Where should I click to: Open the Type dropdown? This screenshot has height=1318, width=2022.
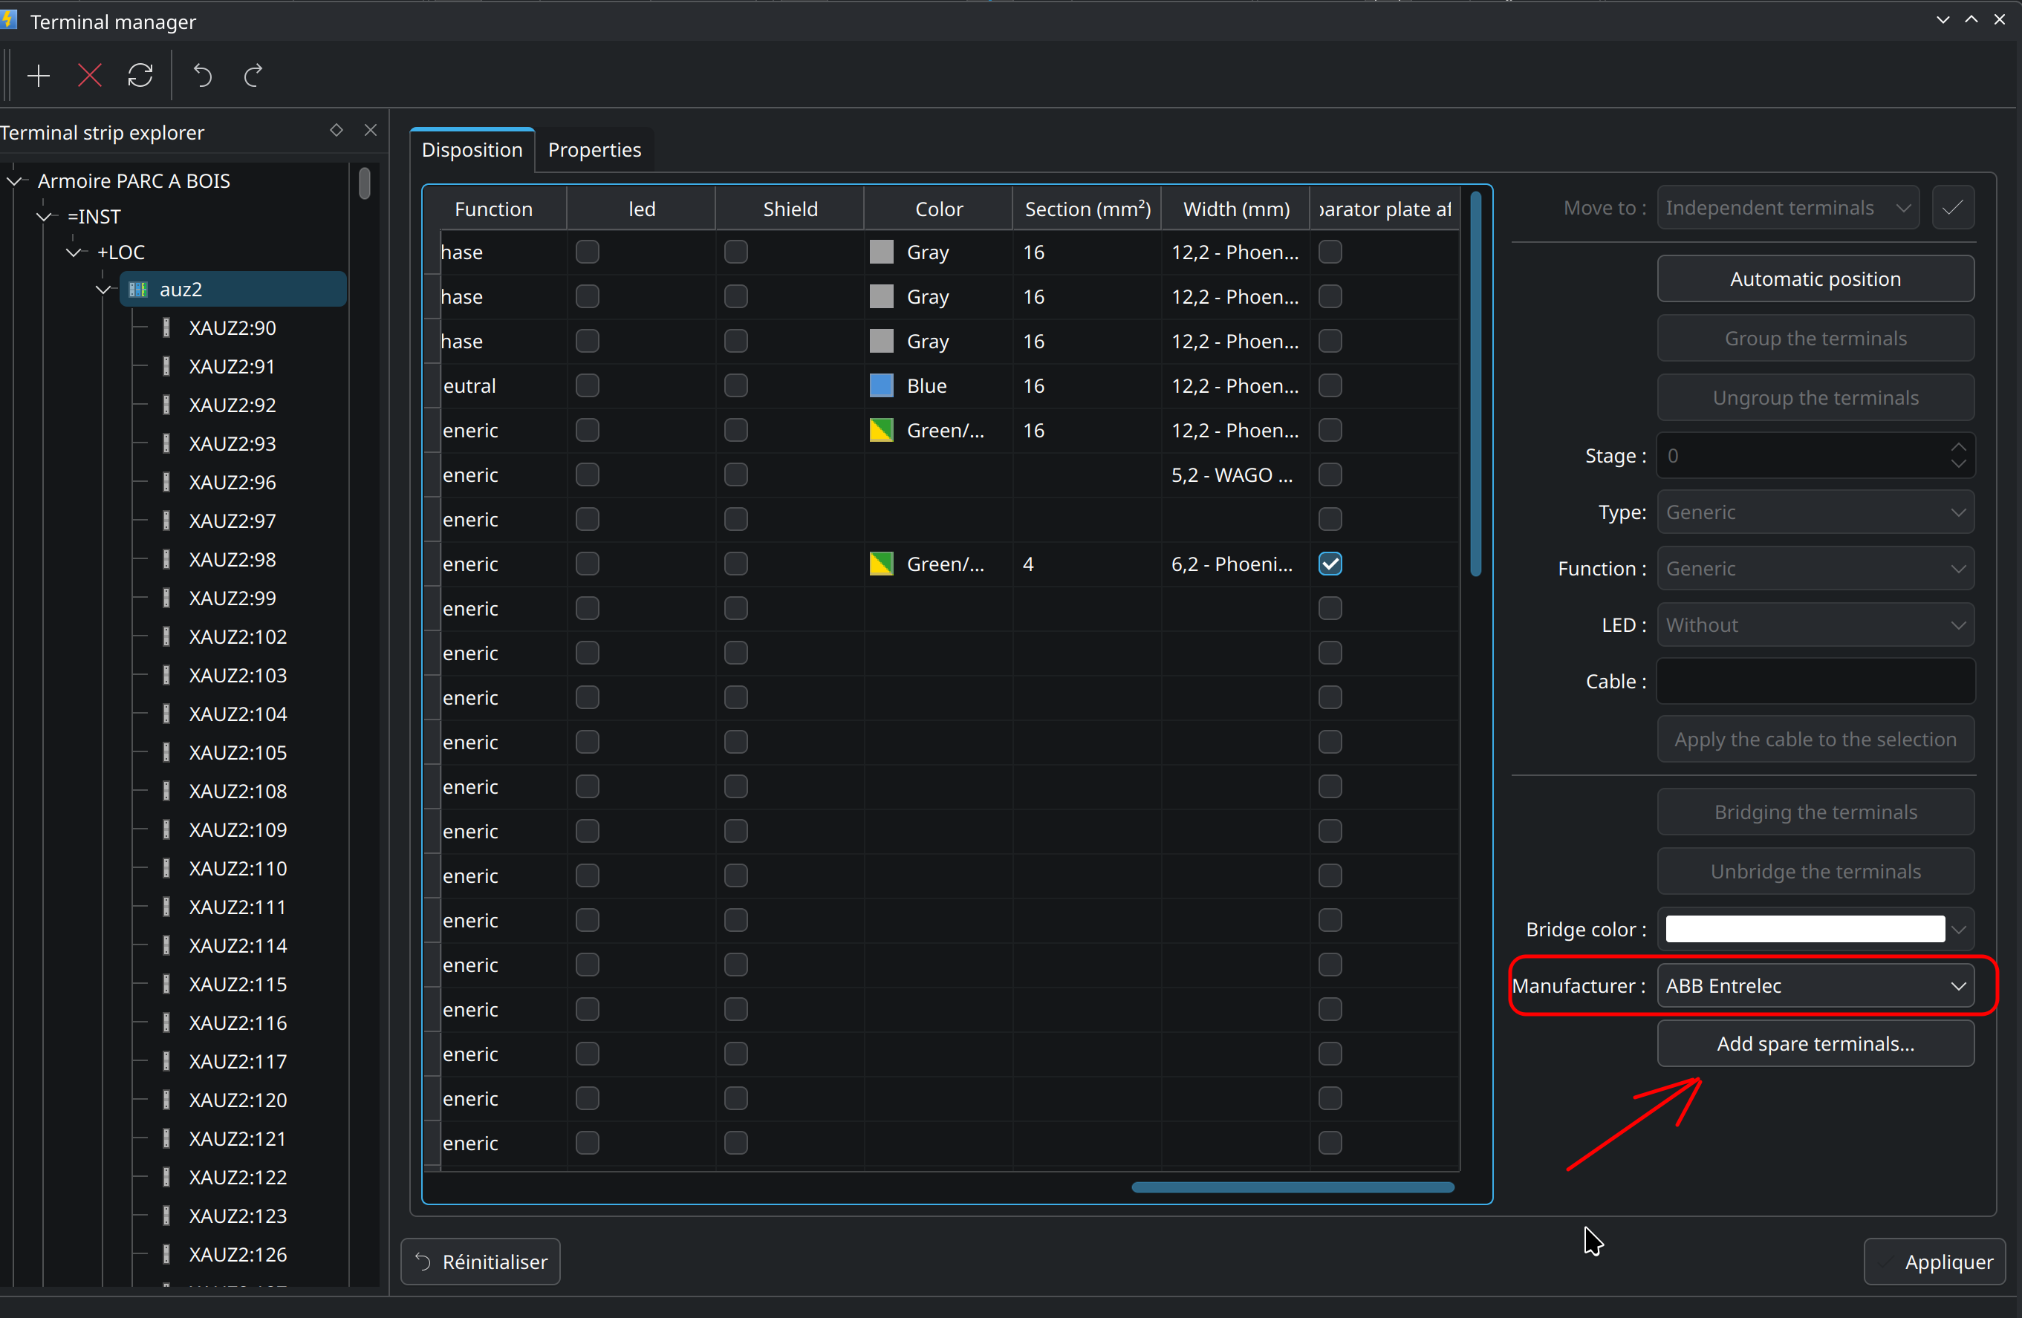[x=1815, y=513]
